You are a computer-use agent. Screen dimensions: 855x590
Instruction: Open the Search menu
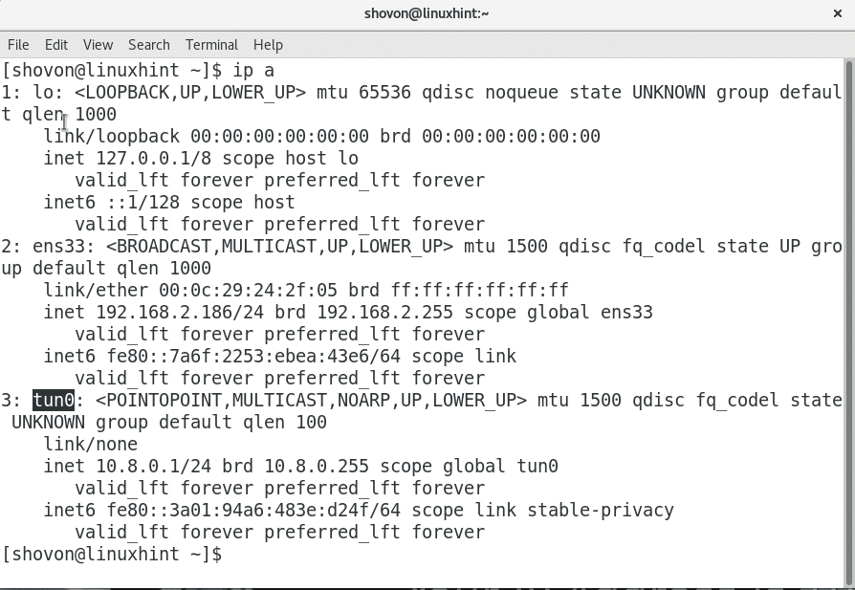(x=148, y=45)
